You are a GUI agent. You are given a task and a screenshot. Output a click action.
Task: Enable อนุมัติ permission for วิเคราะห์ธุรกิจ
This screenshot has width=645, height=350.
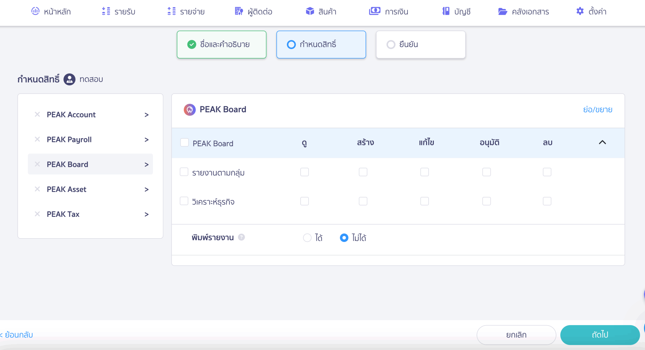(487, 201)
